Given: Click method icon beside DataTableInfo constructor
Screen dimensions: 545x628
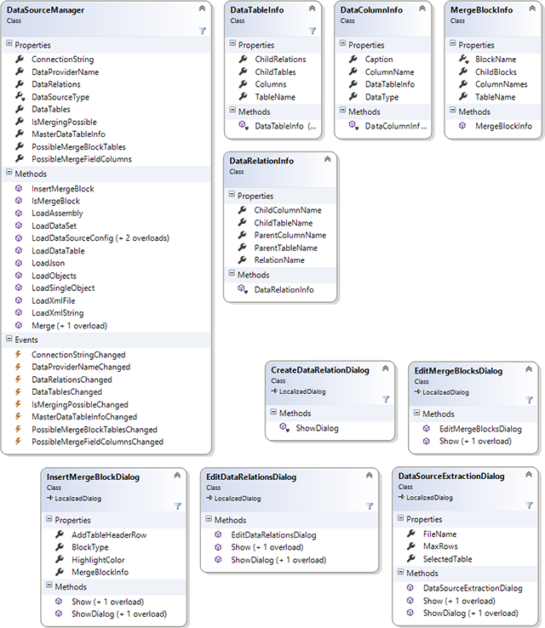Looking at the screenshot, I should [x=243, y=126].
